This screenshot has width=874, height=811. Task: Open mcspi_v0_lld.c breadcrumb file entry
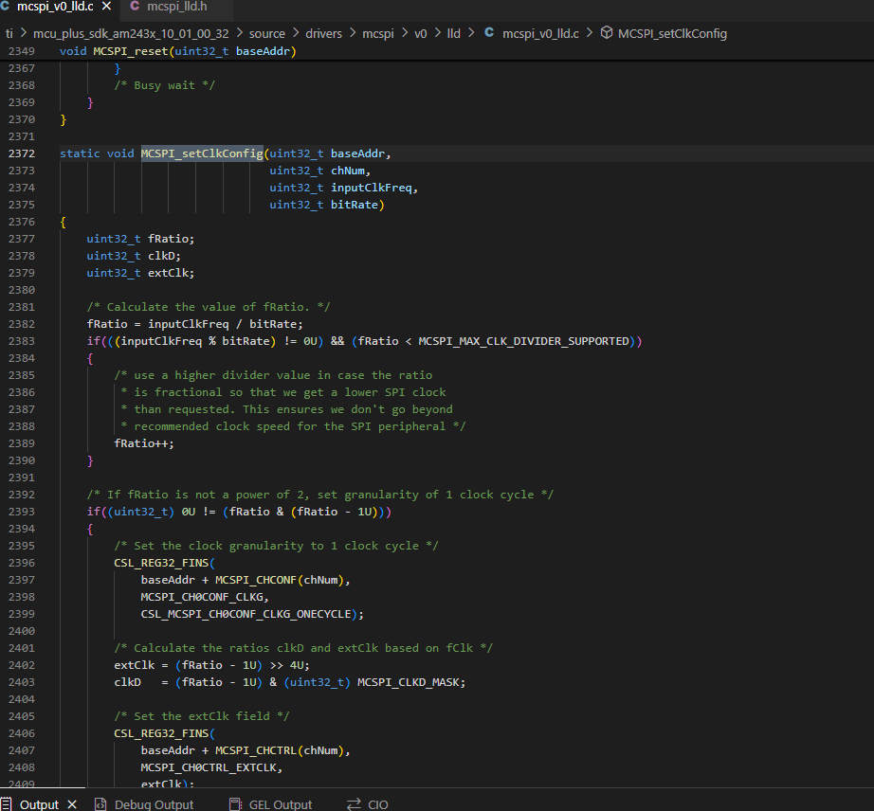540,33
